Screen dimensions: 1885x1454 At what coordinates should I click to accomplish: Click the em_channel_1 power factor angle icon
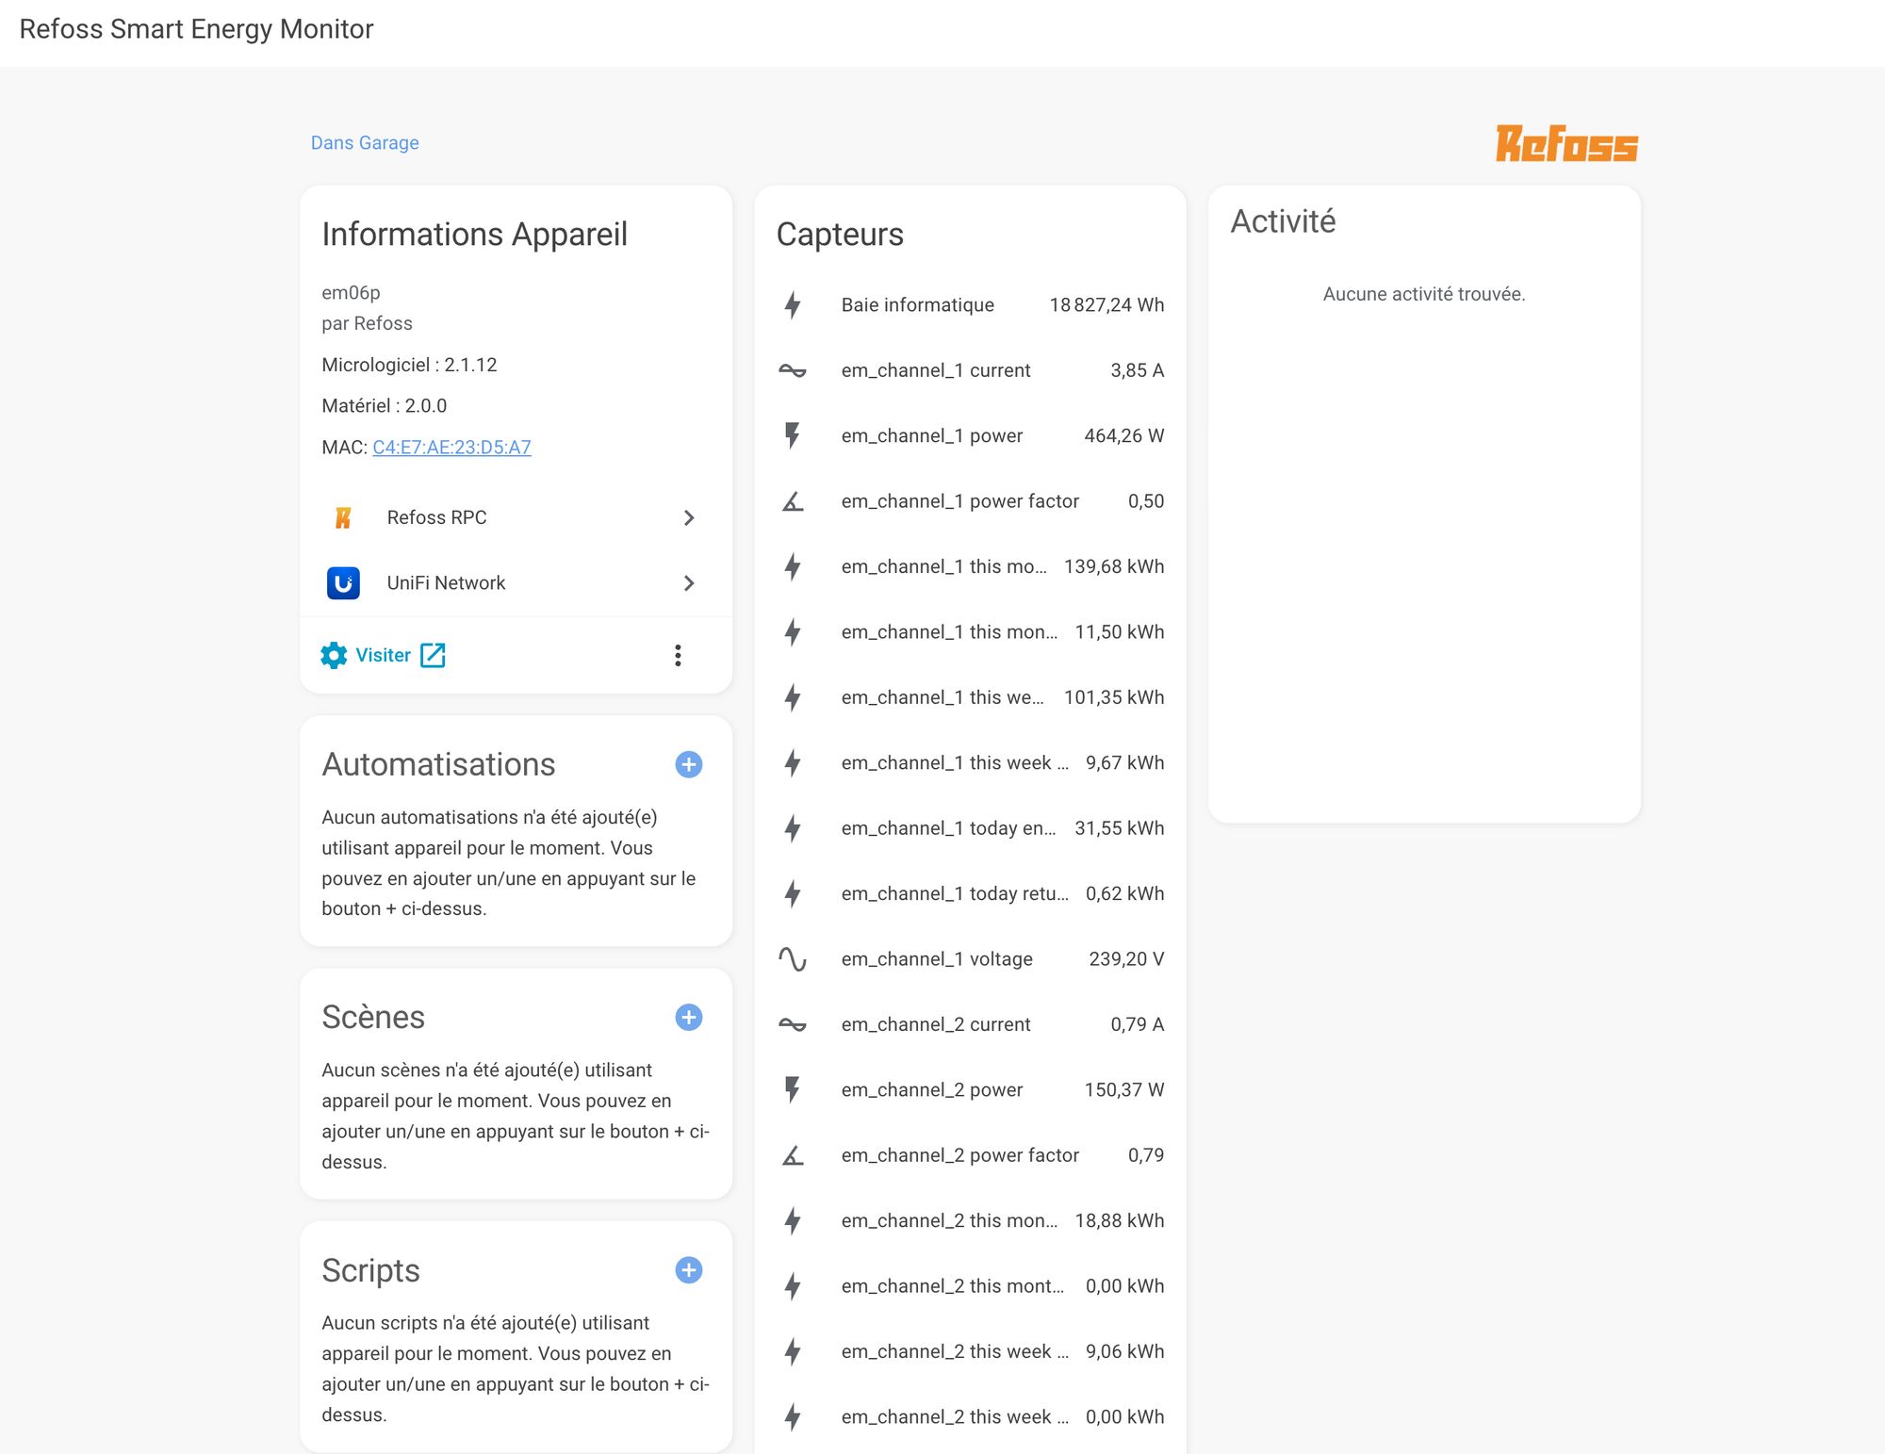[x=793, y=501]
